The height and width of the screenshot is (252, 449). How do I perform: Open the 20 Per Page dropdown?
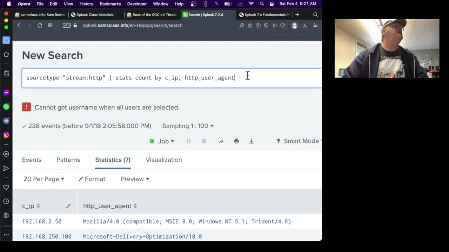click(44, 179)
